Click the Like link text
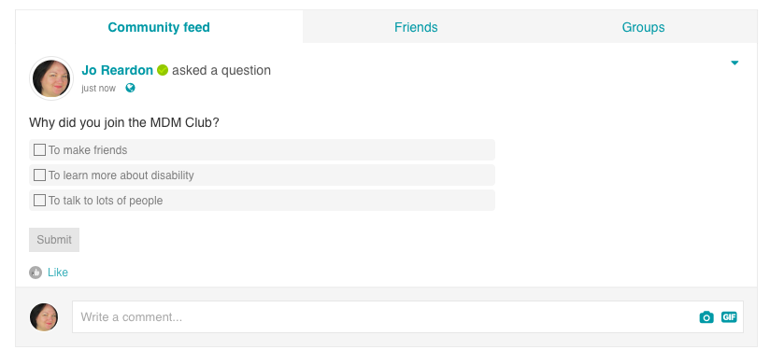The height and width of the screenshot is (350, 770). click(57, 273)
